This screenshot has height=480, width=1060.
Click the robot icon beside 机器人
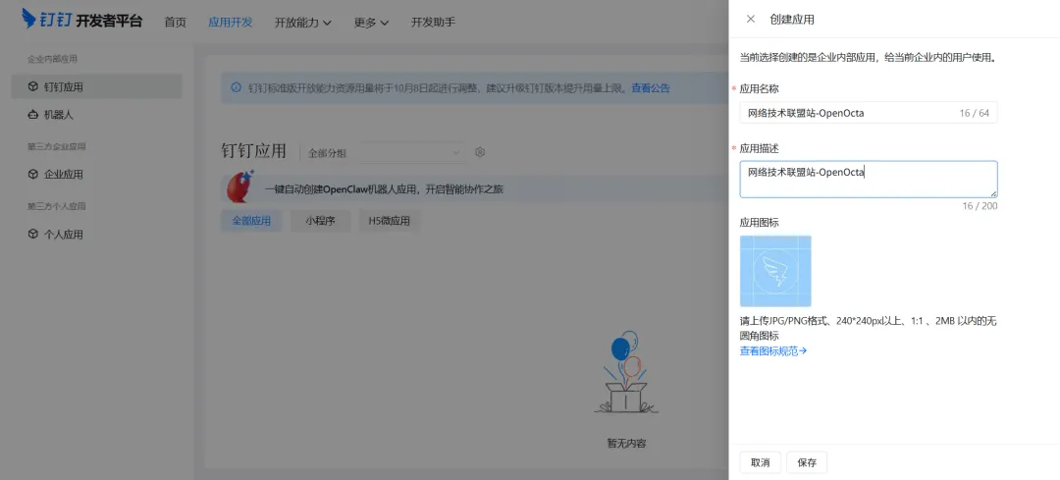[x=32, y=115]
